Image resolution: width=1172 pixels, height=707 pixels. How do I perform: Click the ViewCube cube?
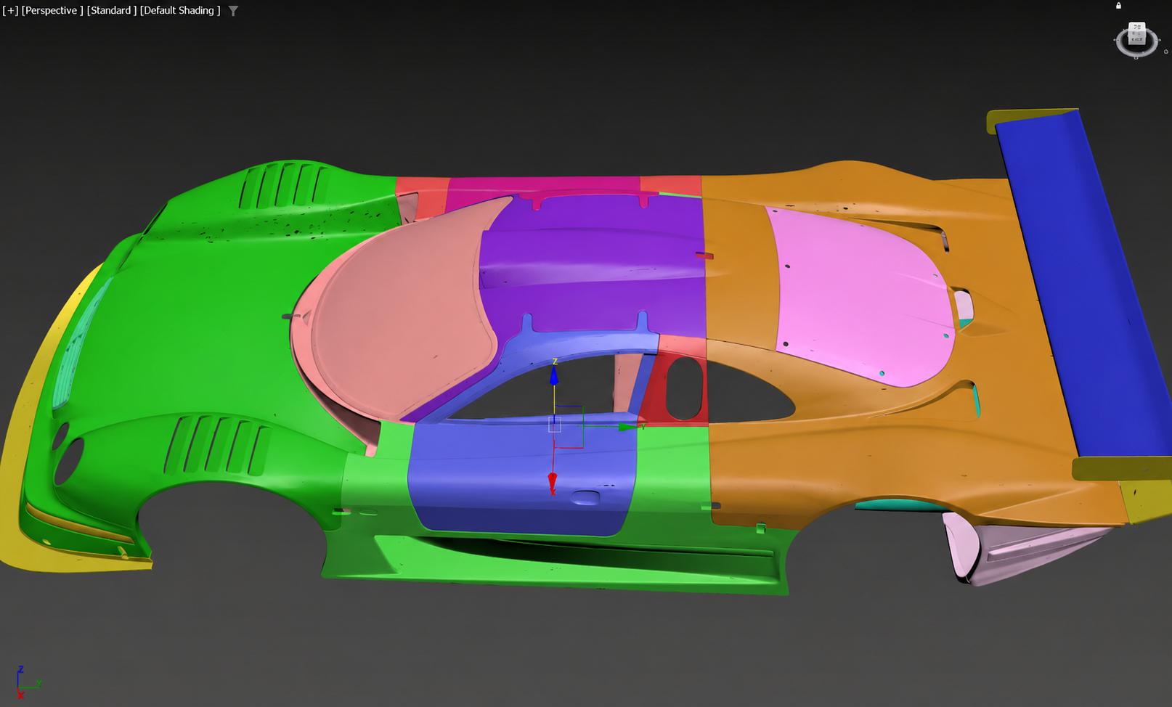click(x=1136, y=34)
